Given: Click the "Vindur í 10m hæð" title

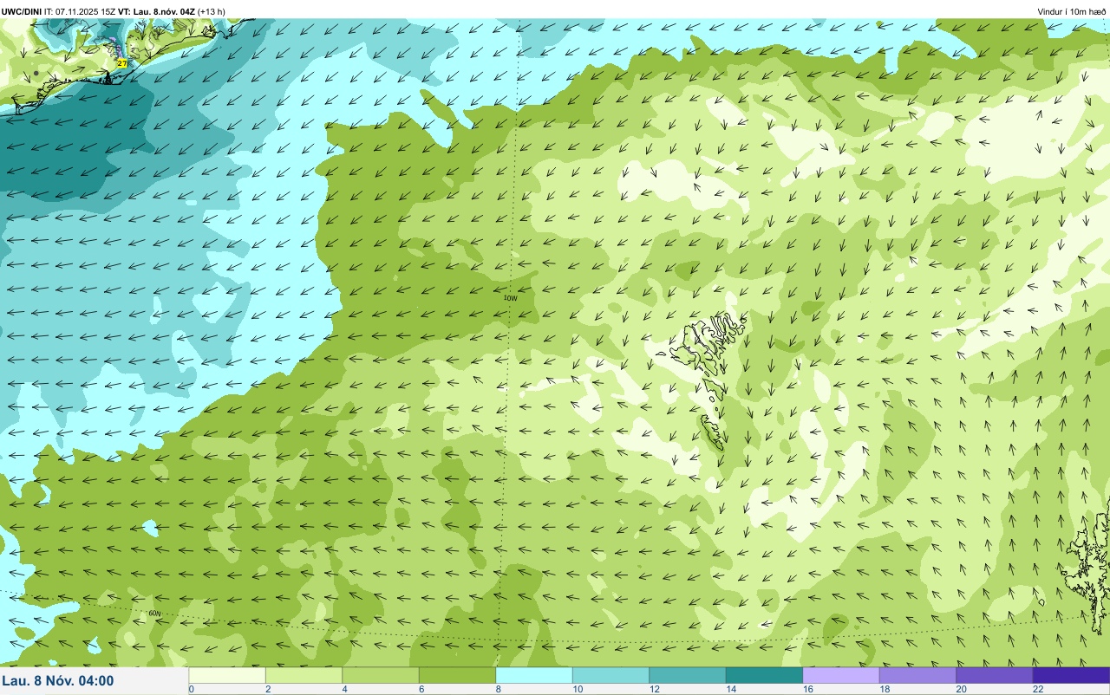Looking at the screenshot, I should click(1071, 11).
